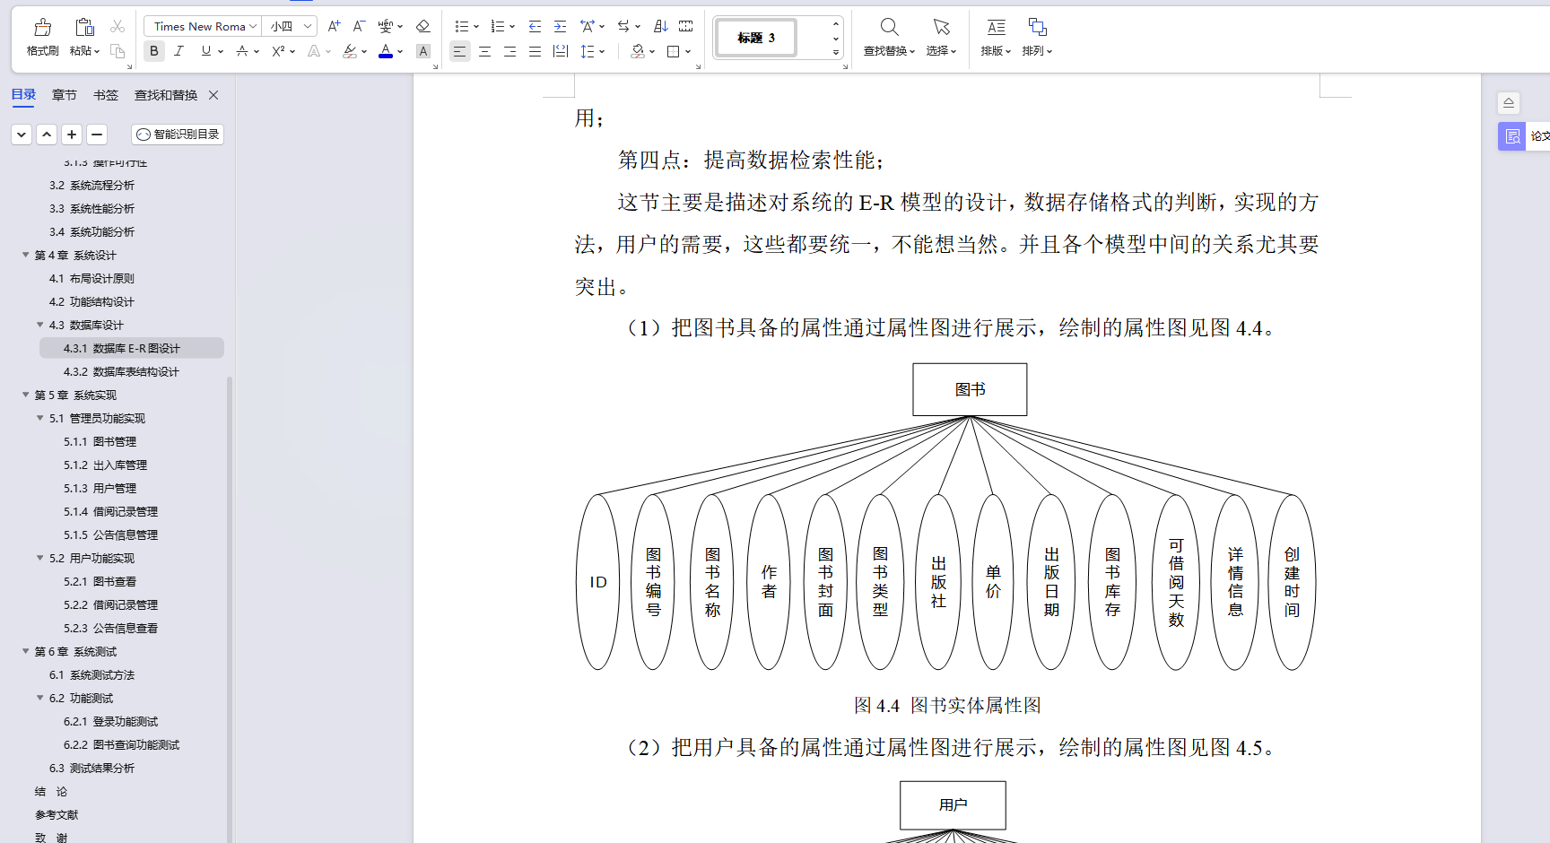Toggle align right
This screenshot has width=1550, height=843.
[x=509, y=51]
